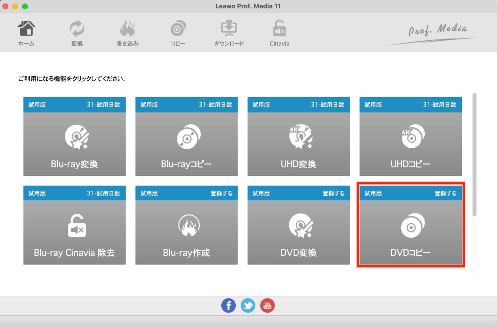Click 31-試用日数 on the UHD変換 tile
Screen dimensions: 497x327
pos(327,105)
